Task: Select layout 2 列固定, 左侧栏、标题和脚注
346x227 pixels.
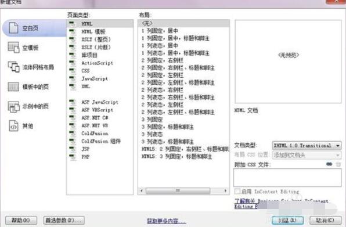Action: 183,82
